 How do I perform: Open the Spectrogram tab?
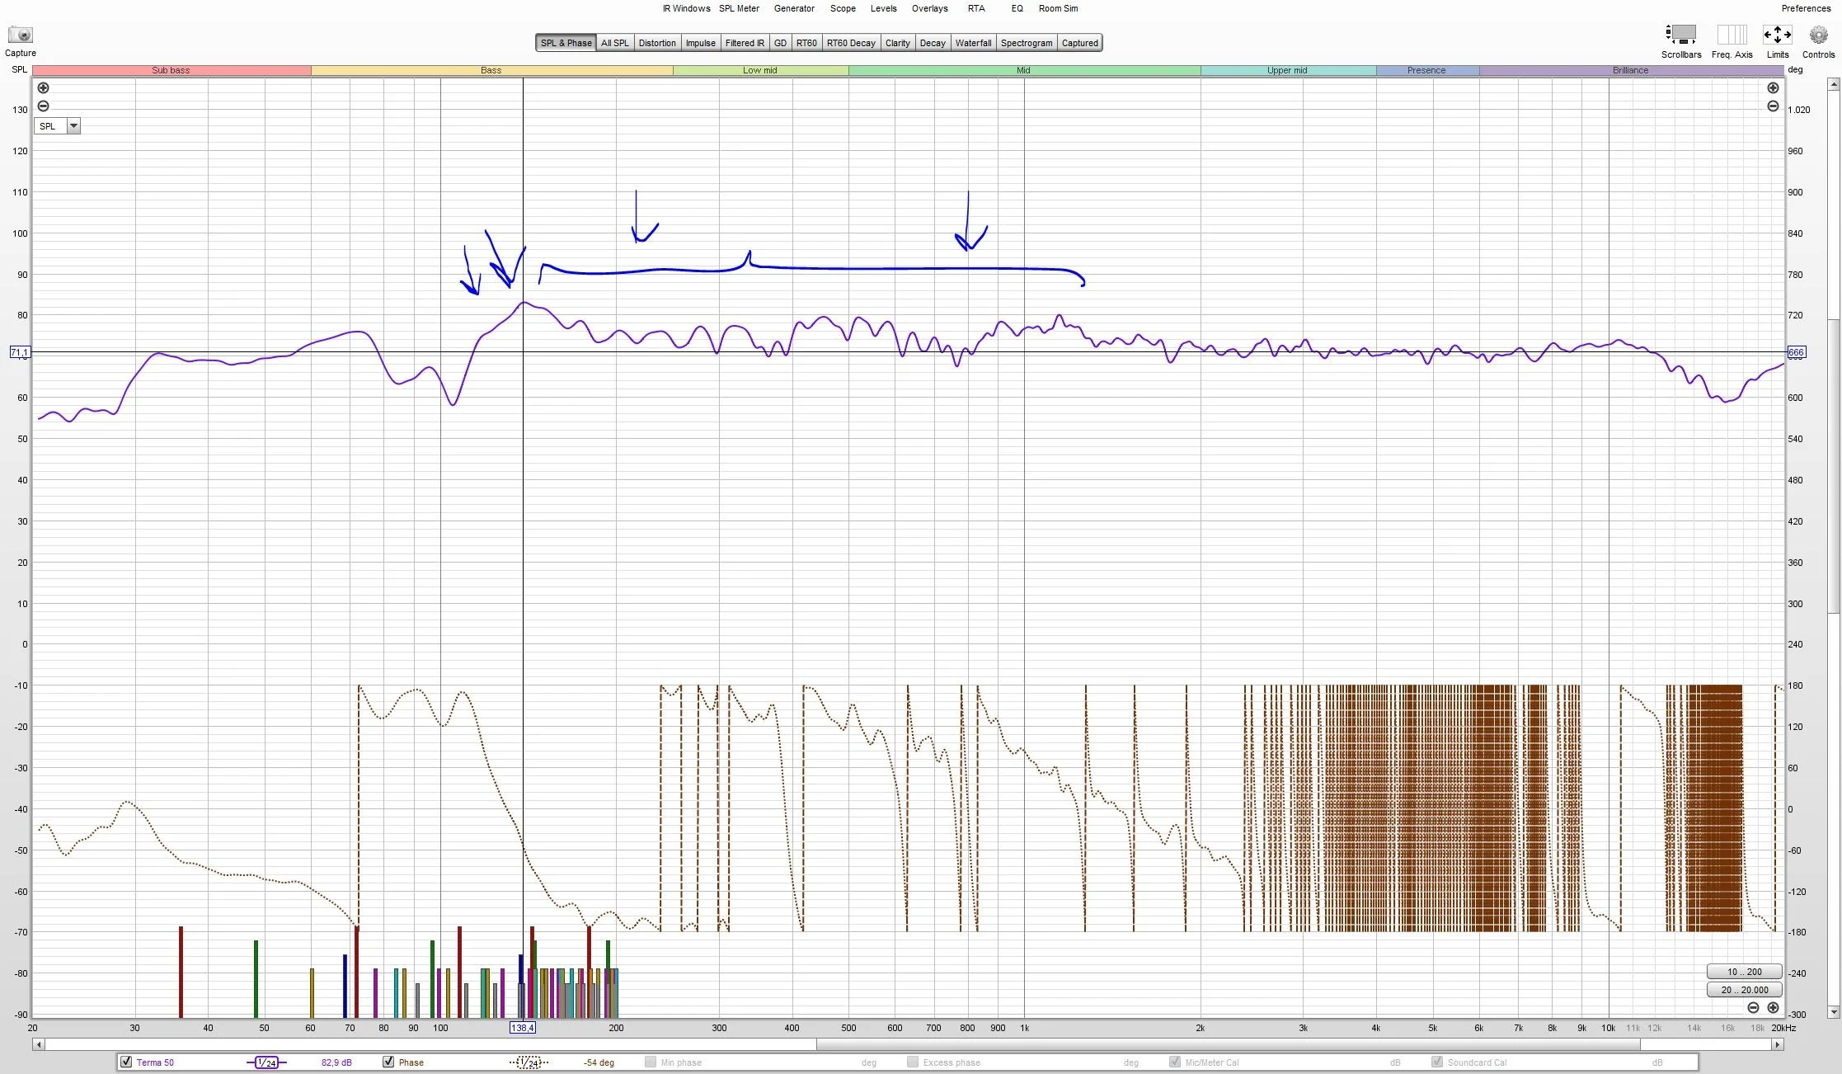coord(1027,43)
